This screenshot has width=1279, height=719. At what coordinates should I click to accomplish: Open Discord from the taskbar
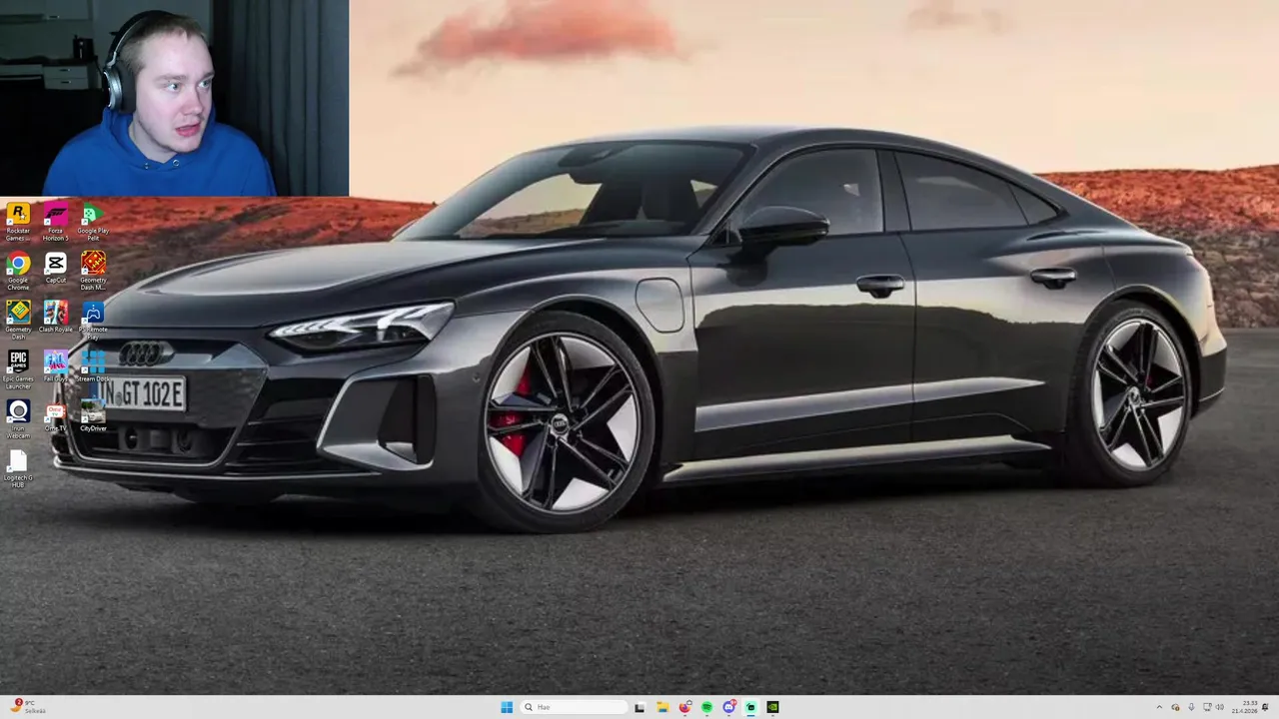pos(729,707)
